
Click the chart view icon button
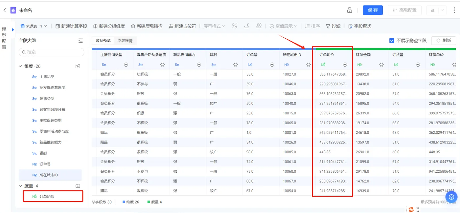pyautogui.click(x=432, y=10)
